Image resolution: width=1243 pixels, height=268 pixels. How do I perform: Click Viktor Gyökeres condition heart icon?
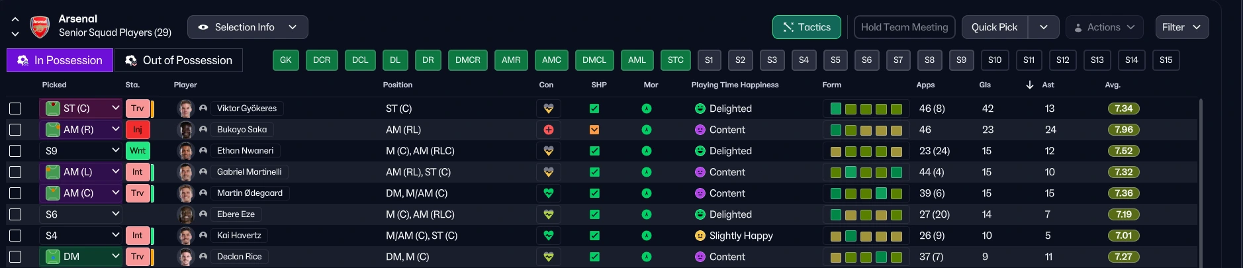(548, 109)
